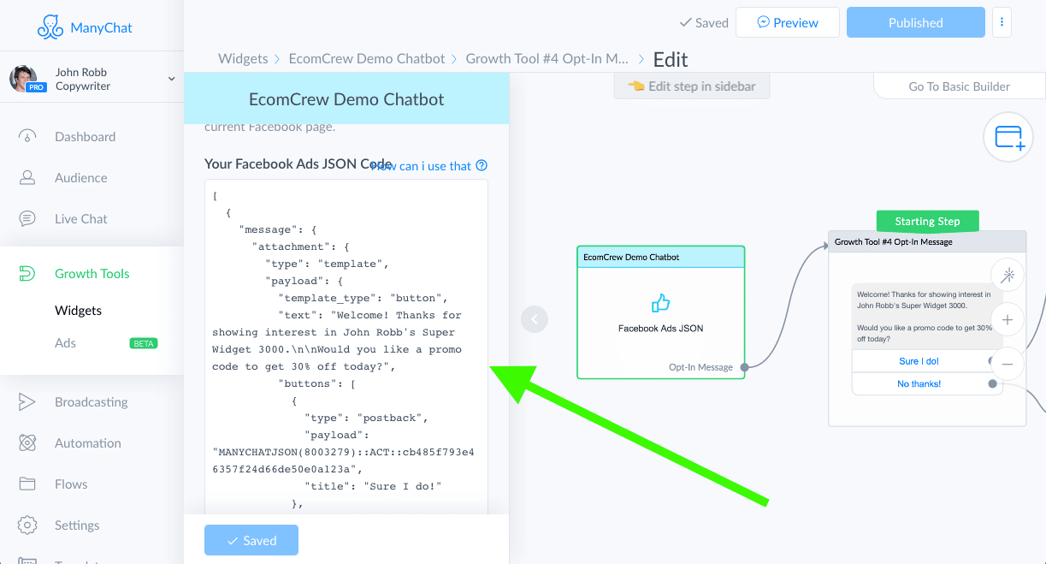Click Go To Basic Builder

point(957,86)
